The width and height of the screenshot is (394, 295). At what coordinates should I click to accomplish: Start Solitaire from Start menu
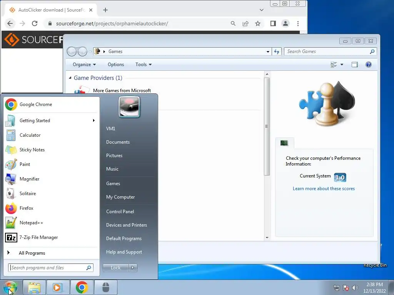coord(52,194)
